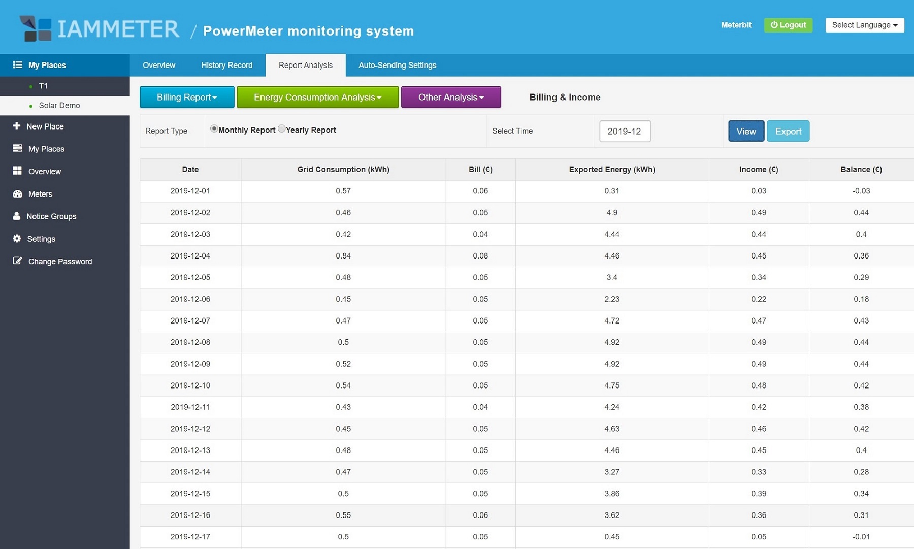The image size is (914, 549).
Task: Click the plus icon beside New Place
Action: [x=17, y=126]
